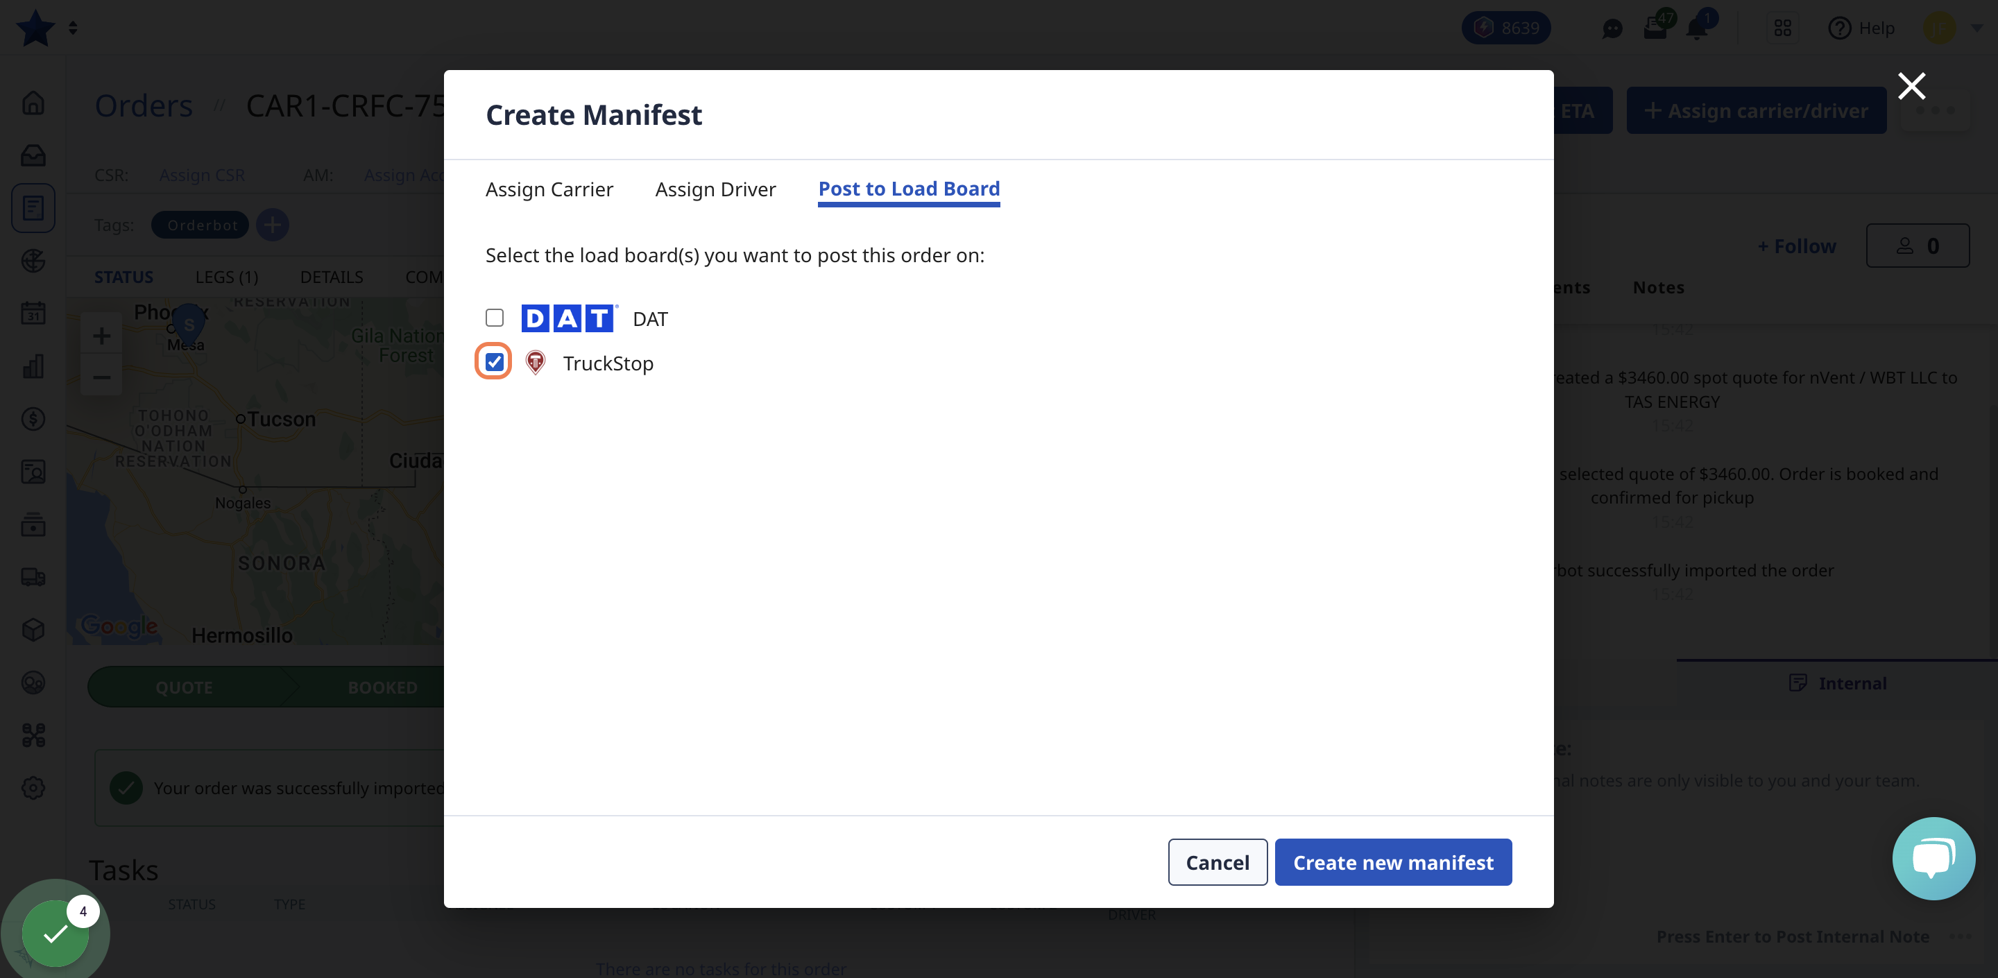The height and width of the screenshot is (978, 1998).
Task: Click the star favorites icon
Action: [x=35, y=28]
